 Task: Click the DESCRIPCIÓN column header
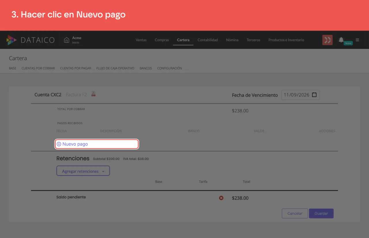click(x=111, y=131)
